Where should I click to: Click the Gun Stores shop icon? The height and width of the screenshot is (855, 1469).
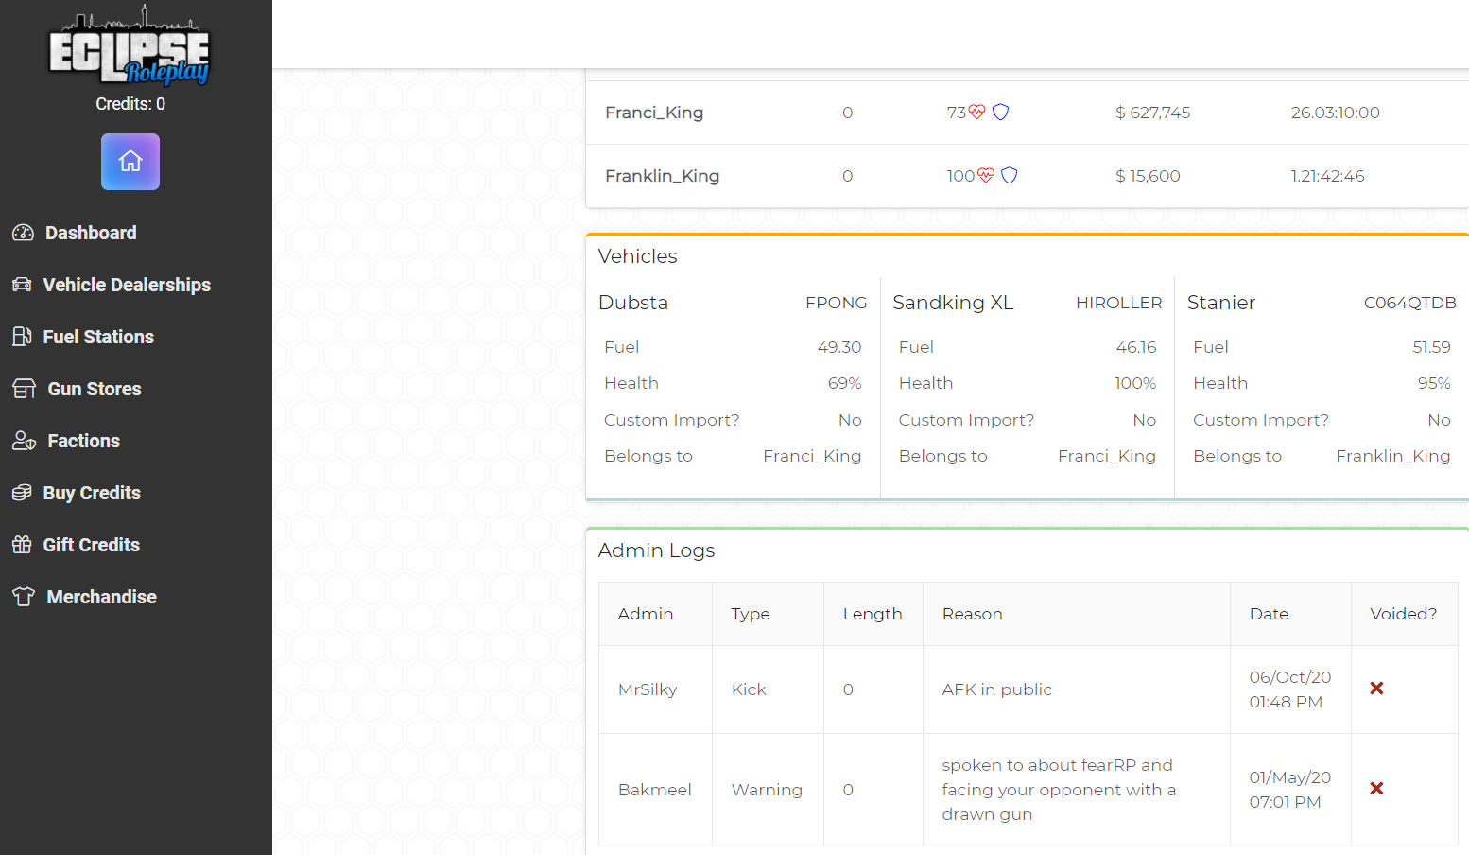point(24,389)
